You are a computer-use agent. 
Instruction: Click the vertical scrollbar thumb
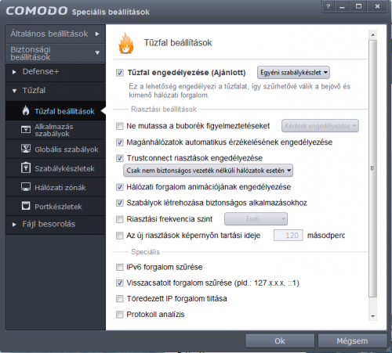[x=372, y=168]
